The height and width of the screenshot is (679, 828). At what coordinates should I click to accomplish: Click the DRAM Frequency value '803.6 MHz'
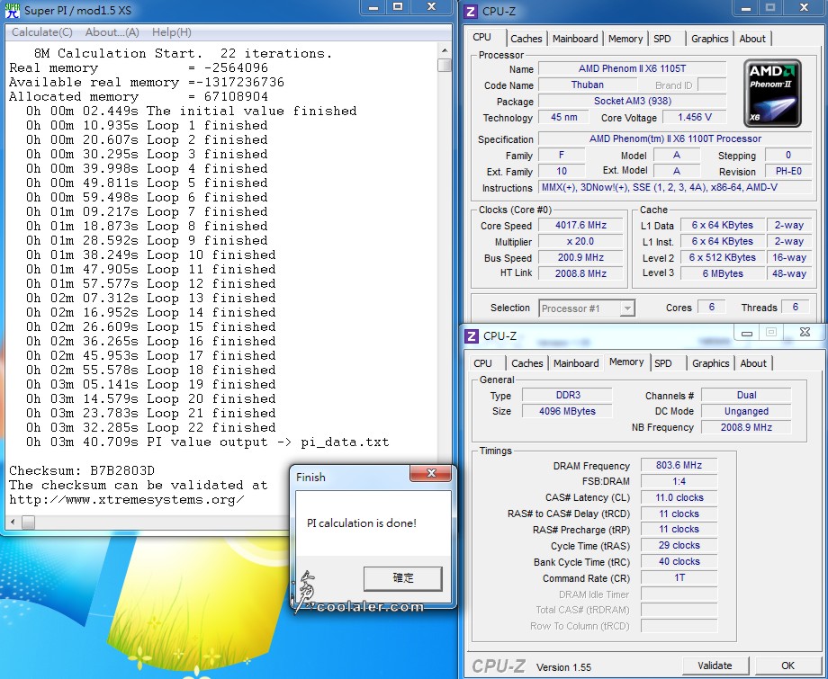click(679, 465)
